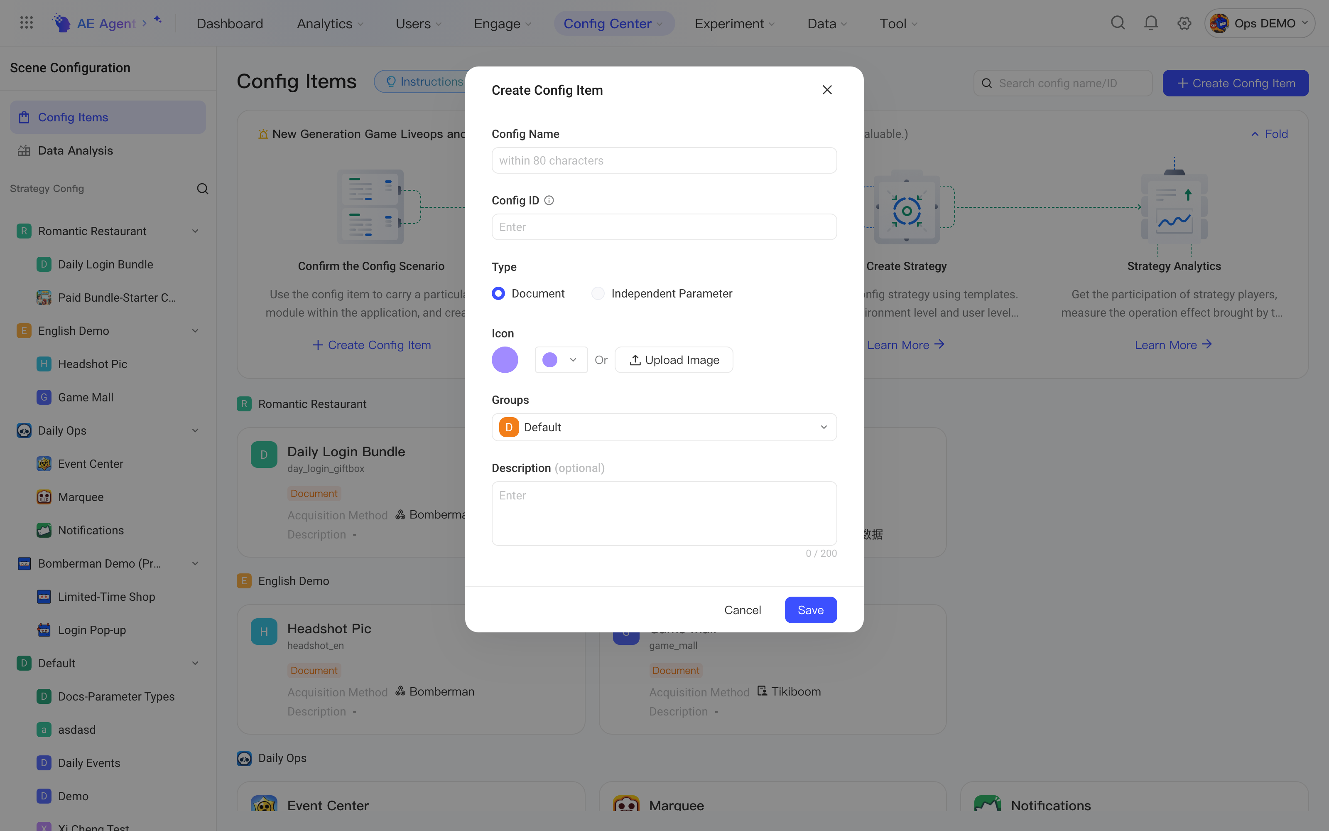
Task: Close the Create Config Item dialog
Action: pyautogui.click(x=827, y=90)
